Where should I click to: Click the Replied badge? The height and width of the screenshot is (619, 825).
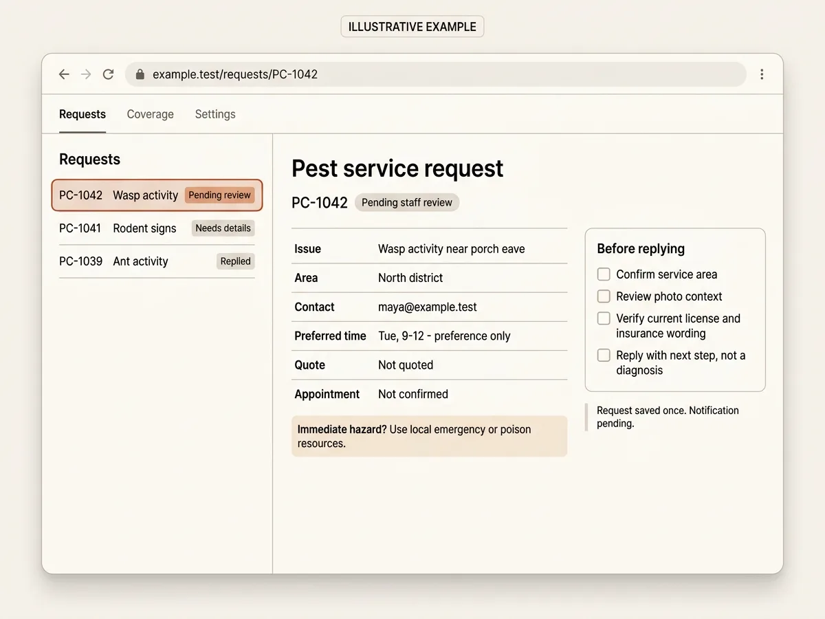click(236, 261)
